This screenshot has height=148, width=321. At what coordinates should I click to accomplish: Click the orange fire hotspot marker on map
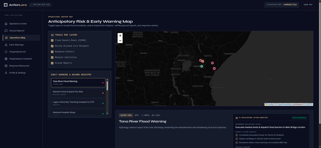(203, 61)
